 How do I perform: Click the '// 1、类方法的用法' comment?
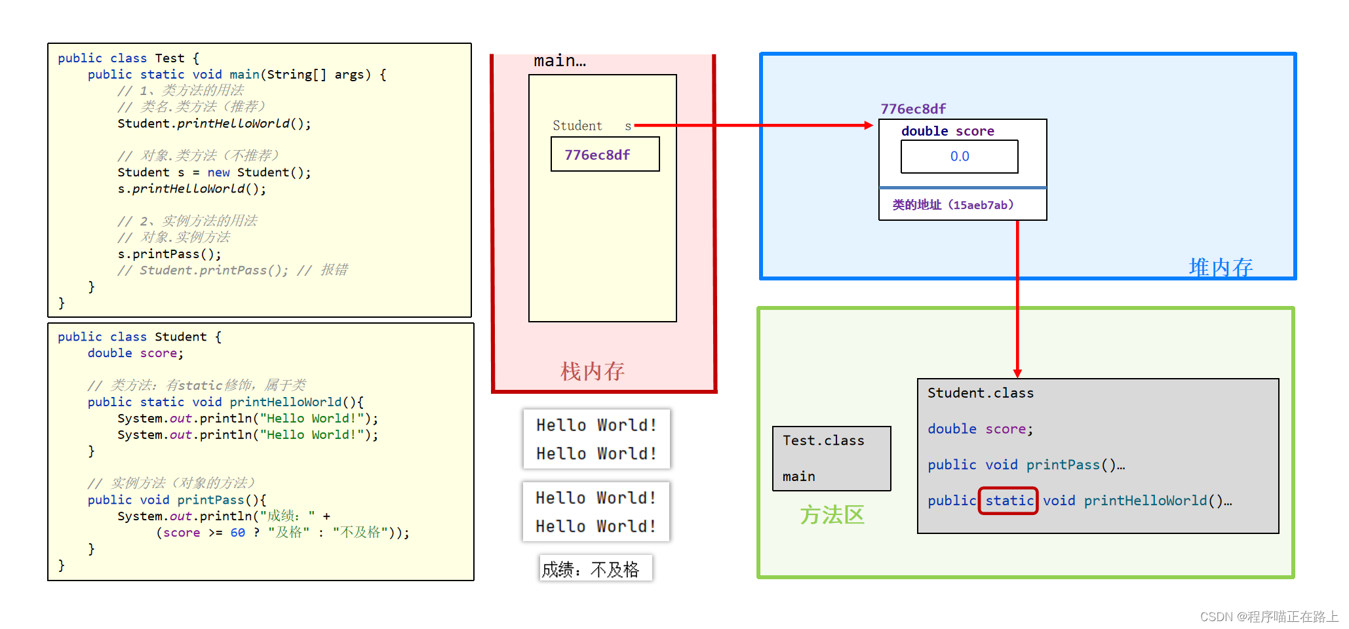pos(180,90)
